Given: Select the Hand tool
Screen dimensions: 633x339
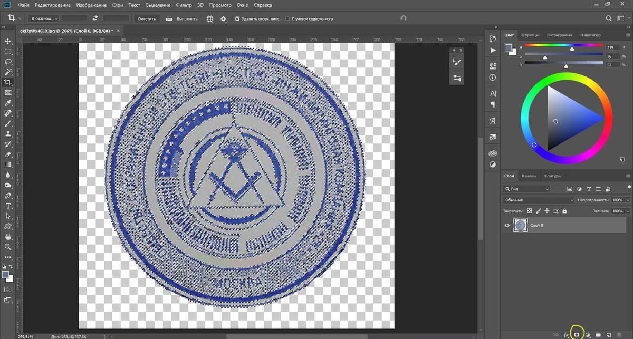Looking at the screenshot, I should [8, 236].
